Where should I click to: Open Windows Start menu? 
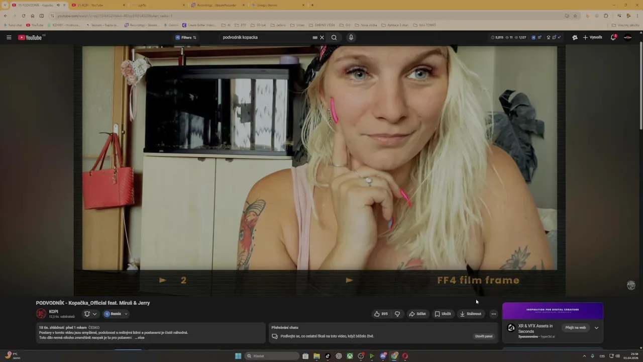tap(238, 356)
